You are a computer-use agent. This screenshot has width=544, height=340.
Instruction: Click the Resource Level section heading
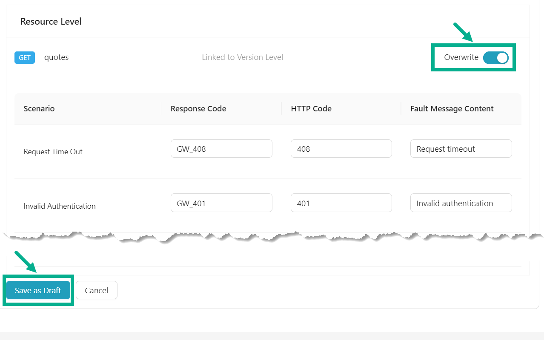click(x=51, y=22)
